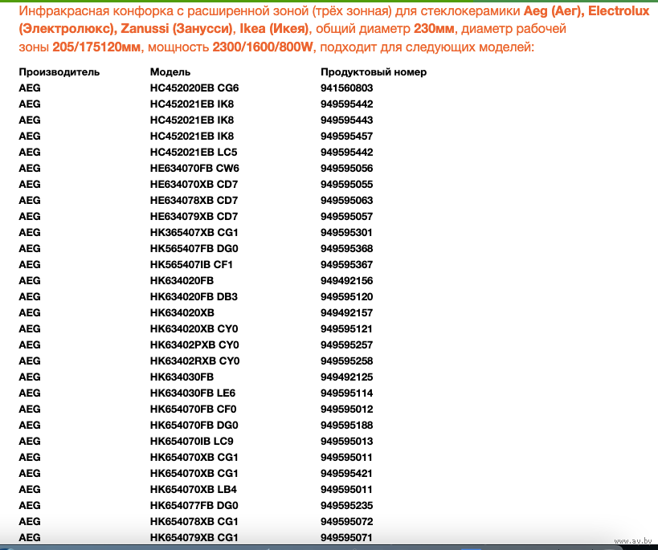This screenshot has width=658, height=550.
Task: Select model cell "HK634030FB LE6"
Action: click(193, 393)
